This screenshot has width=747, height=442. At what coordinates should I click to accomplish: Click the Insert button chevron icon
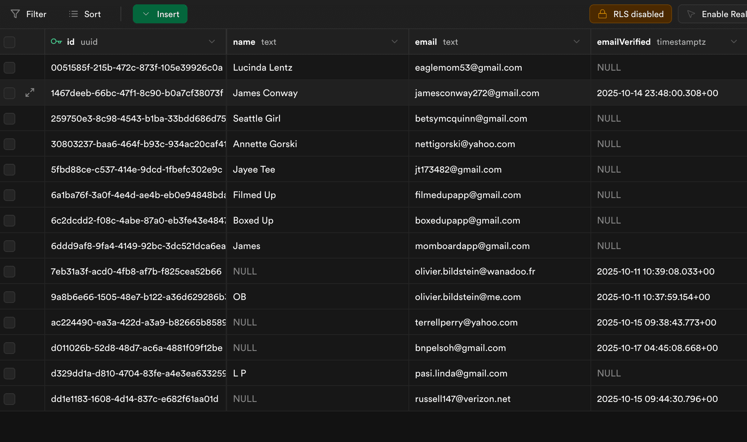pyautogui.click(x=146, y=14)
